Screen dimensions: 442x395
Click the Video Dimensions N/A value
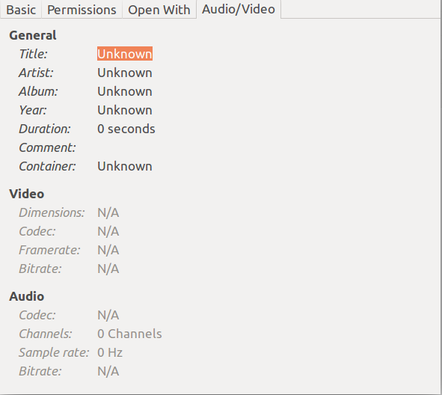108,212
